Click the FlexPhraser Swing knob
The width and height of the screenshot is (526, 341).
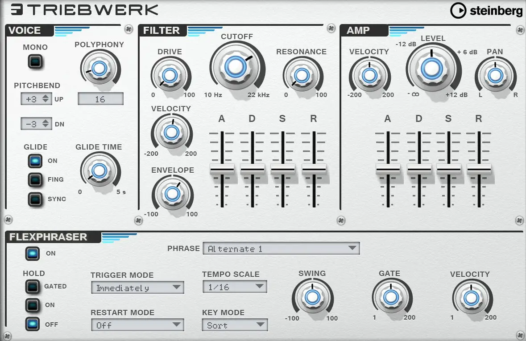coord(312,297)
